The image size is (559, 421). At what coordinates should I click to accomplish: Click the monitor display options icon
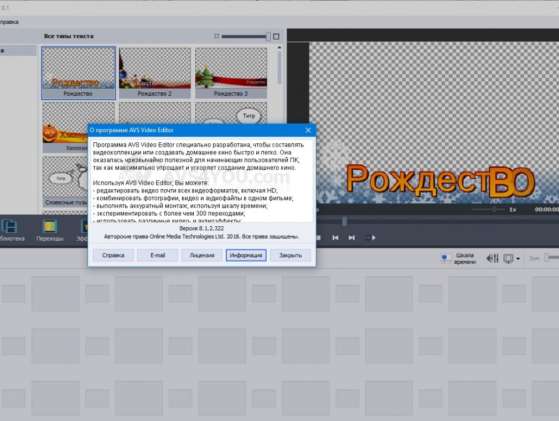pyautogui.click(x=508, y=258)
